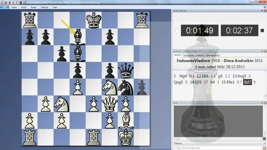
Task: Jump to move 14.Qf3 in notation
Action: pos(196,82)
